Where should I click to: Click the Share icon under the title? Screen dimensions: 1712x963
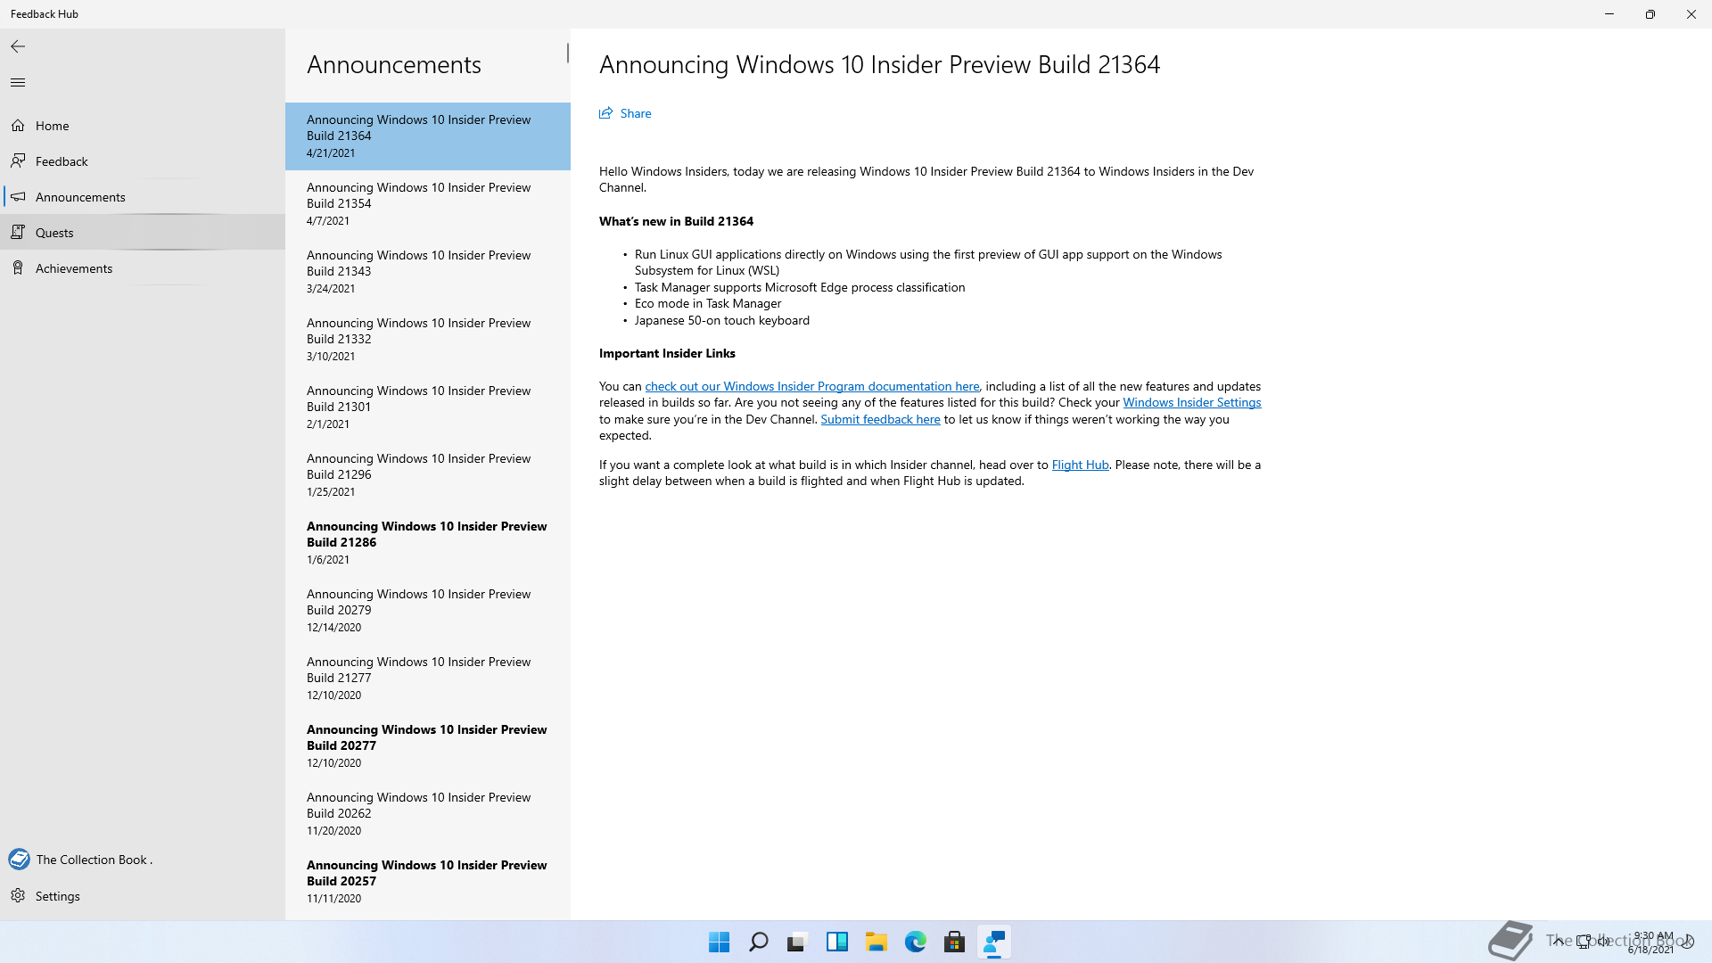click(x=606, y=113)
